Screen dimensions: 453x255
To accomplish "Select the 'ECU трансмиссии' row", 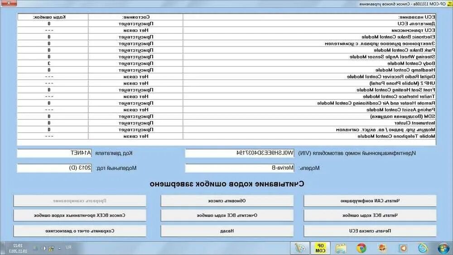I will 226,30.
